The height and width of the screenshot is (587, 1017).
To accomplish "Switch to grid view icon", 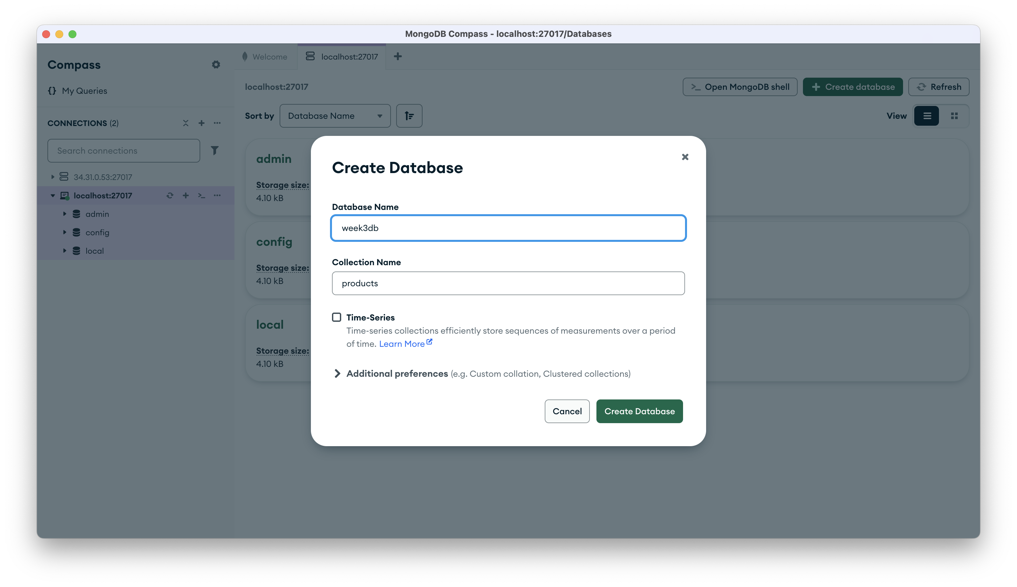I will click(x=954, y=116).
